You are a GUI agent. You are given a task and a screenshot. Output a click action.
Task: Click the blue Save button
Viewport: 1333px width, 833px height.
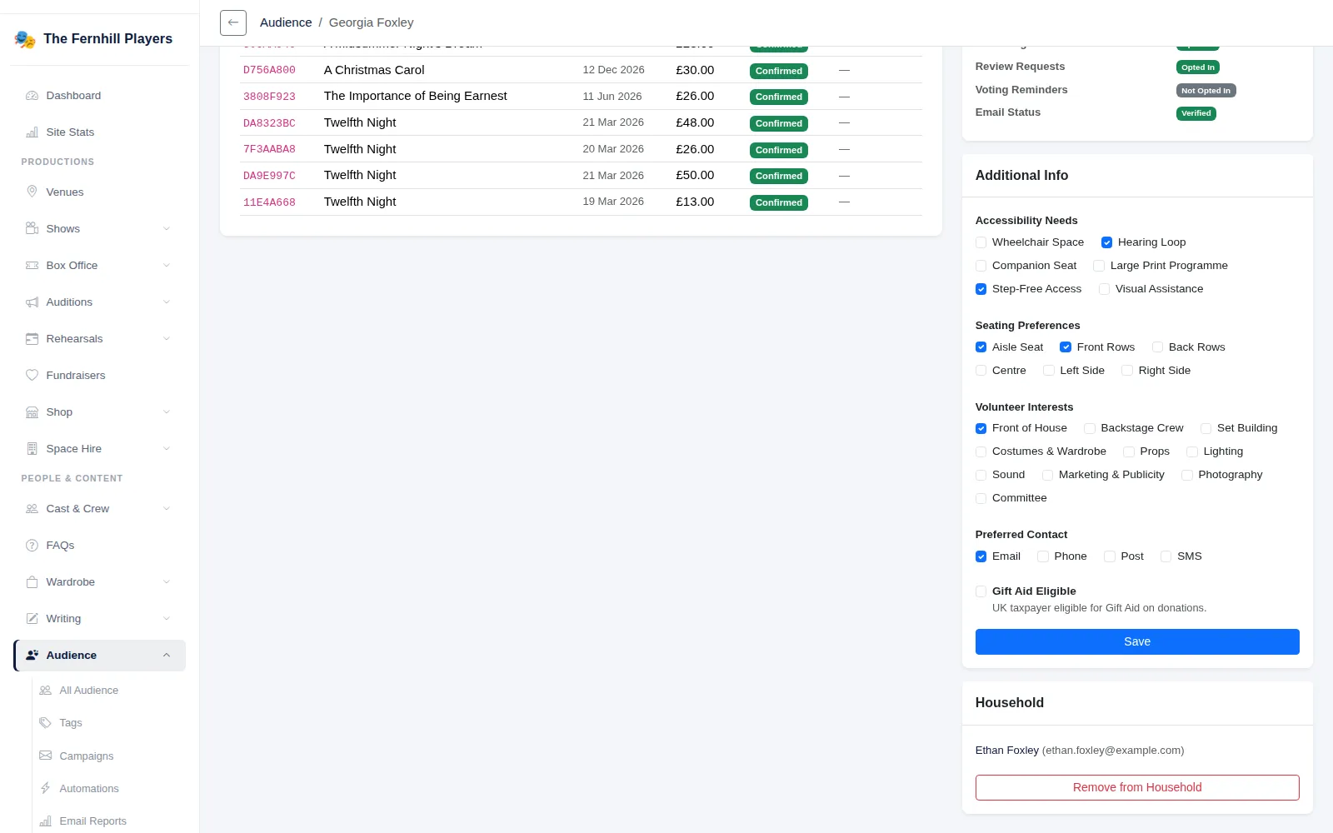pos(1137,641)
